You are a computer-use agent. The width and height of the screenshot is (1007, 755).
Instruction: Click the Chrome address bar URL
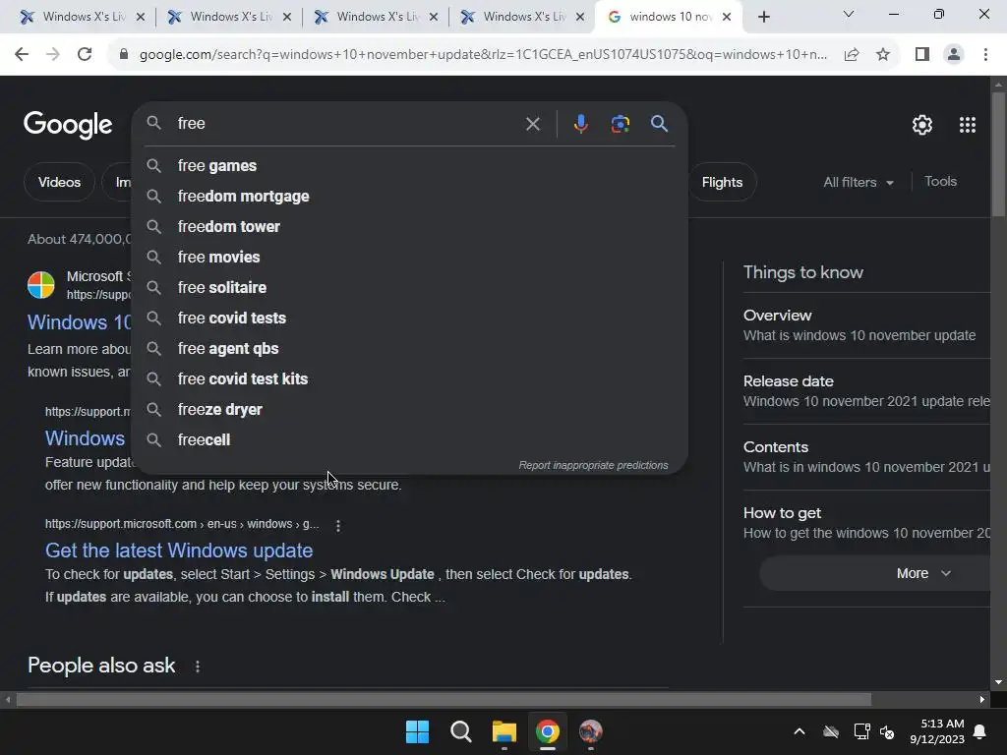pos(483,55)
